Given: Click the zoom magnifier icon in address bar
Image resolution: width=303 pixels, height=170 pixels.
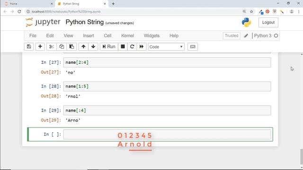Looking at the screenshot, I should [x=244, y=11].
